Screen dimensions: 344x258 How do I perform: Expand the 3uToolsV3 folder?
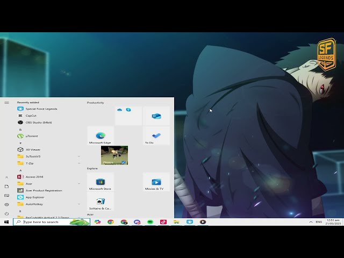pos(79,156)
